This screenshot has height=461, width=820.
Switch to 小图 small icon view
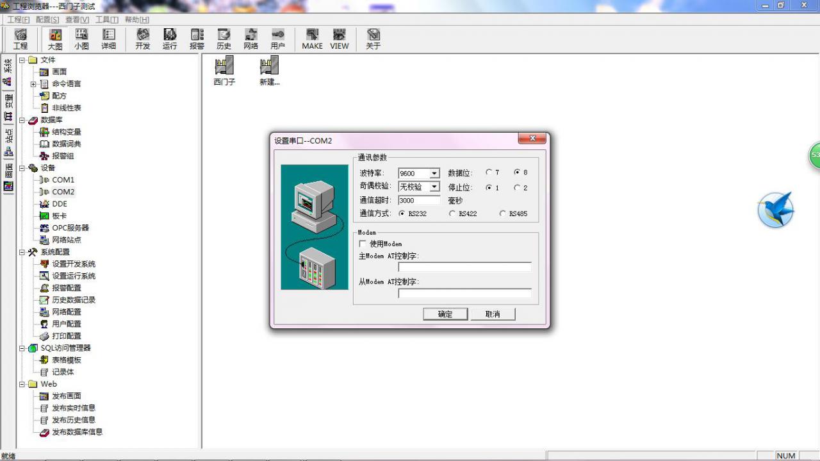(x=81, y=39)
